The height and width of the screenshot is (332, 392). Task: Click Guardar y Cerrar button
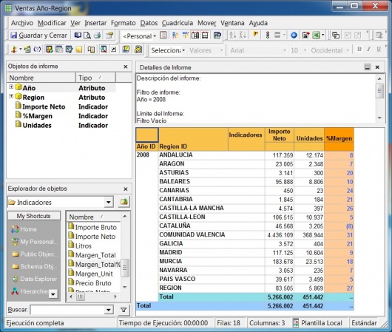tap(38, 35)
